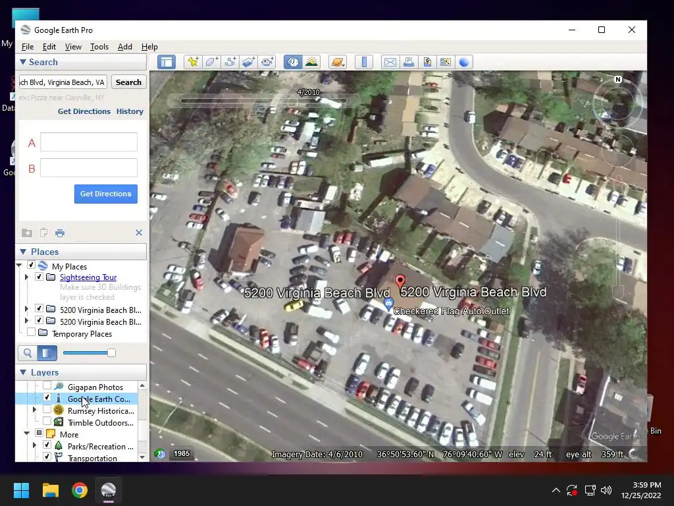Image resolution: width=674 pixels, height=506 pixels.
Task: Add an image overlay from the toolbar
Action: (248, 62)
